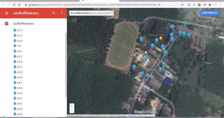Go to browser home page icon
This screenshot has width=224, height=118.
click(19, 5)
